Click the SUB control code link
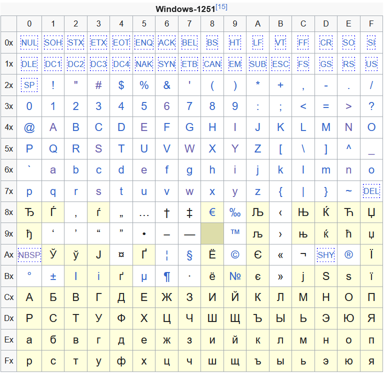Image resolution: width=384 pixels, height=373 pixels. point(257,64)
